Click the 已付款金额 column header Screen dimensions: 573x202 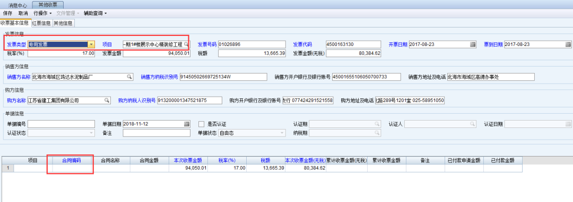(503, 160)
